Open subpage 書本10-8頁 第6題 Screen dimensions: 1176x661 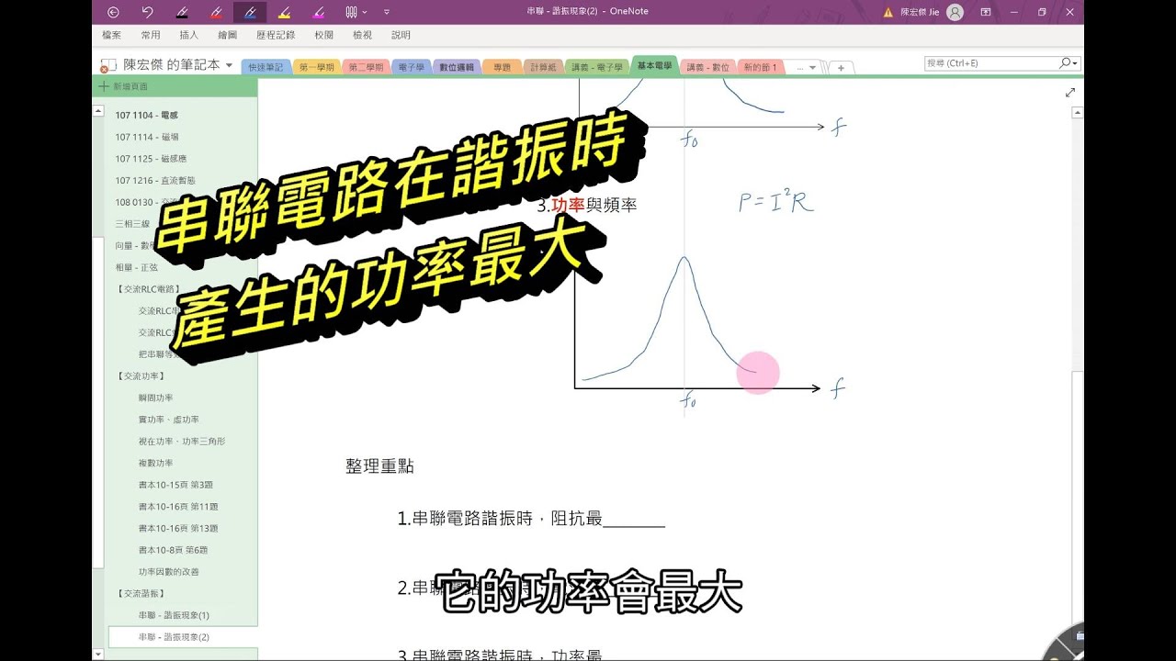pos(175,550)
